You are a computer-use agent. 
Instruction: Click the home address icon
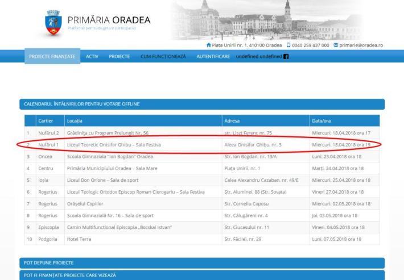[209, 45]
